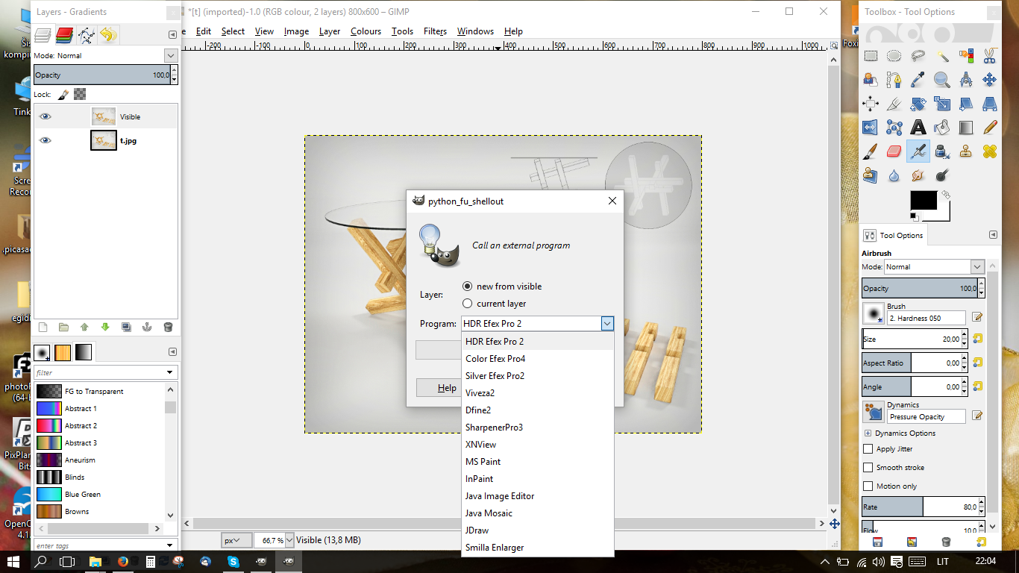Select the Rectangle Select tool
This screenshot has width=1019, height=573.
click(x=871, y=56)
